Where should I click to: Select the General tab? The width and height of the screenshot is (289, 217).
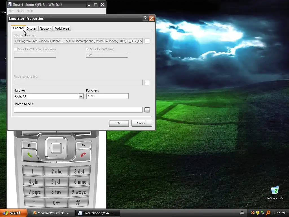[18, 28]
